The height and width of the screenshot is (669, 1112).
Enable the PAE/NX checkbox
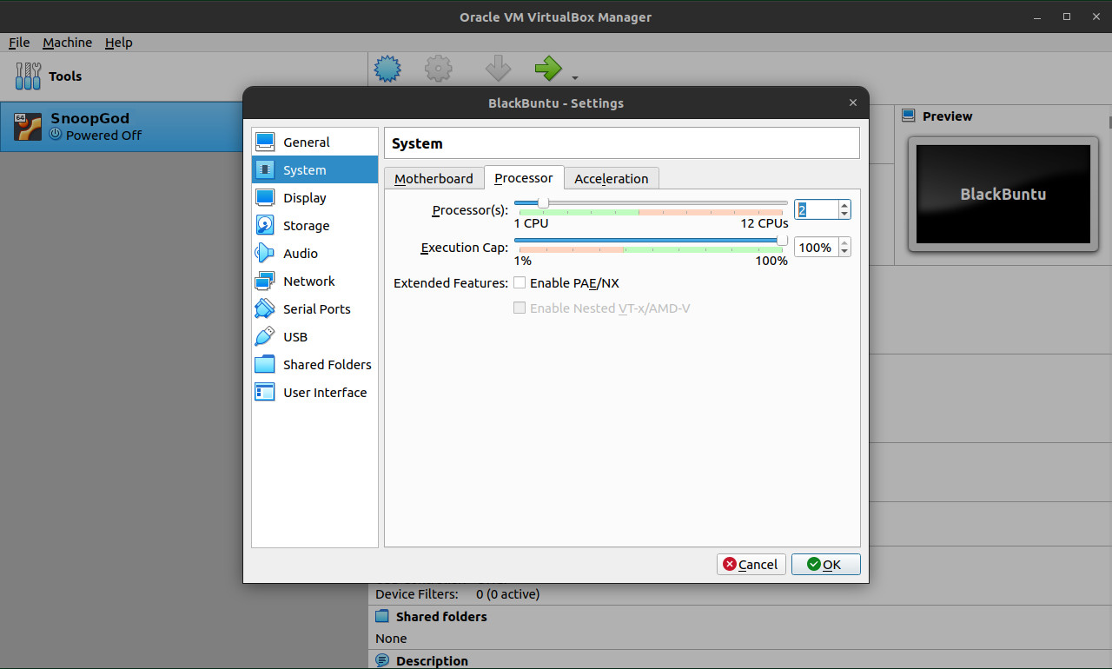(520, 283)
